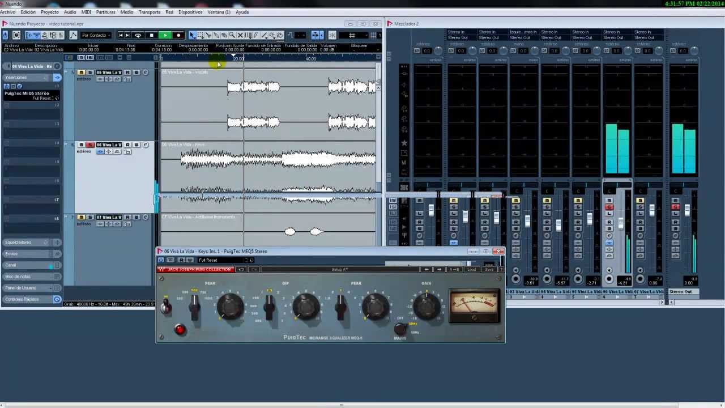Click the project ruler at 40.00
This screenshot has height=408, width=725.
311,59
